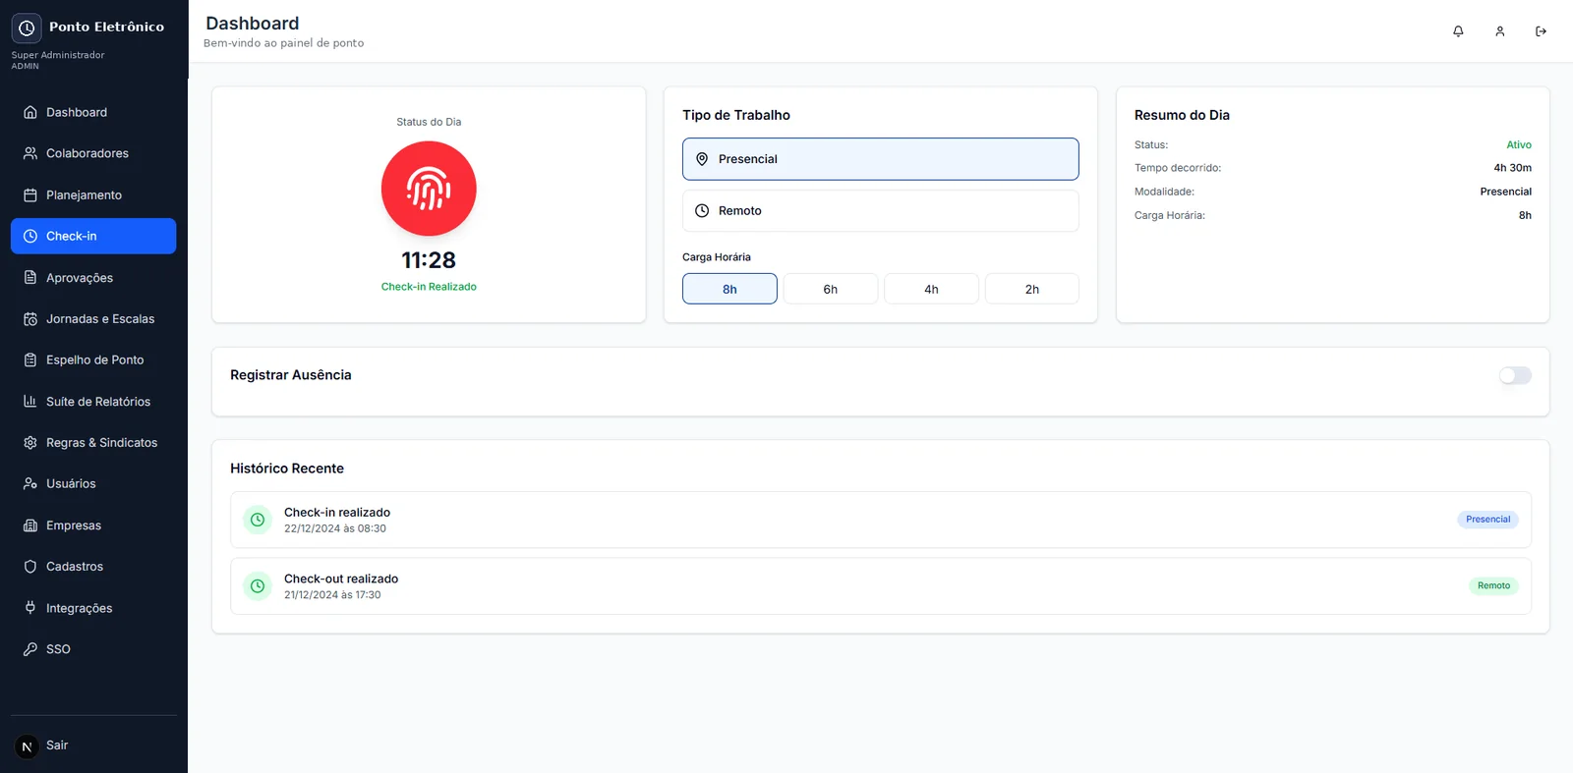1573x773 pixels.
Task: Open the Check-out realizado history entry
Action: (880, 586)
